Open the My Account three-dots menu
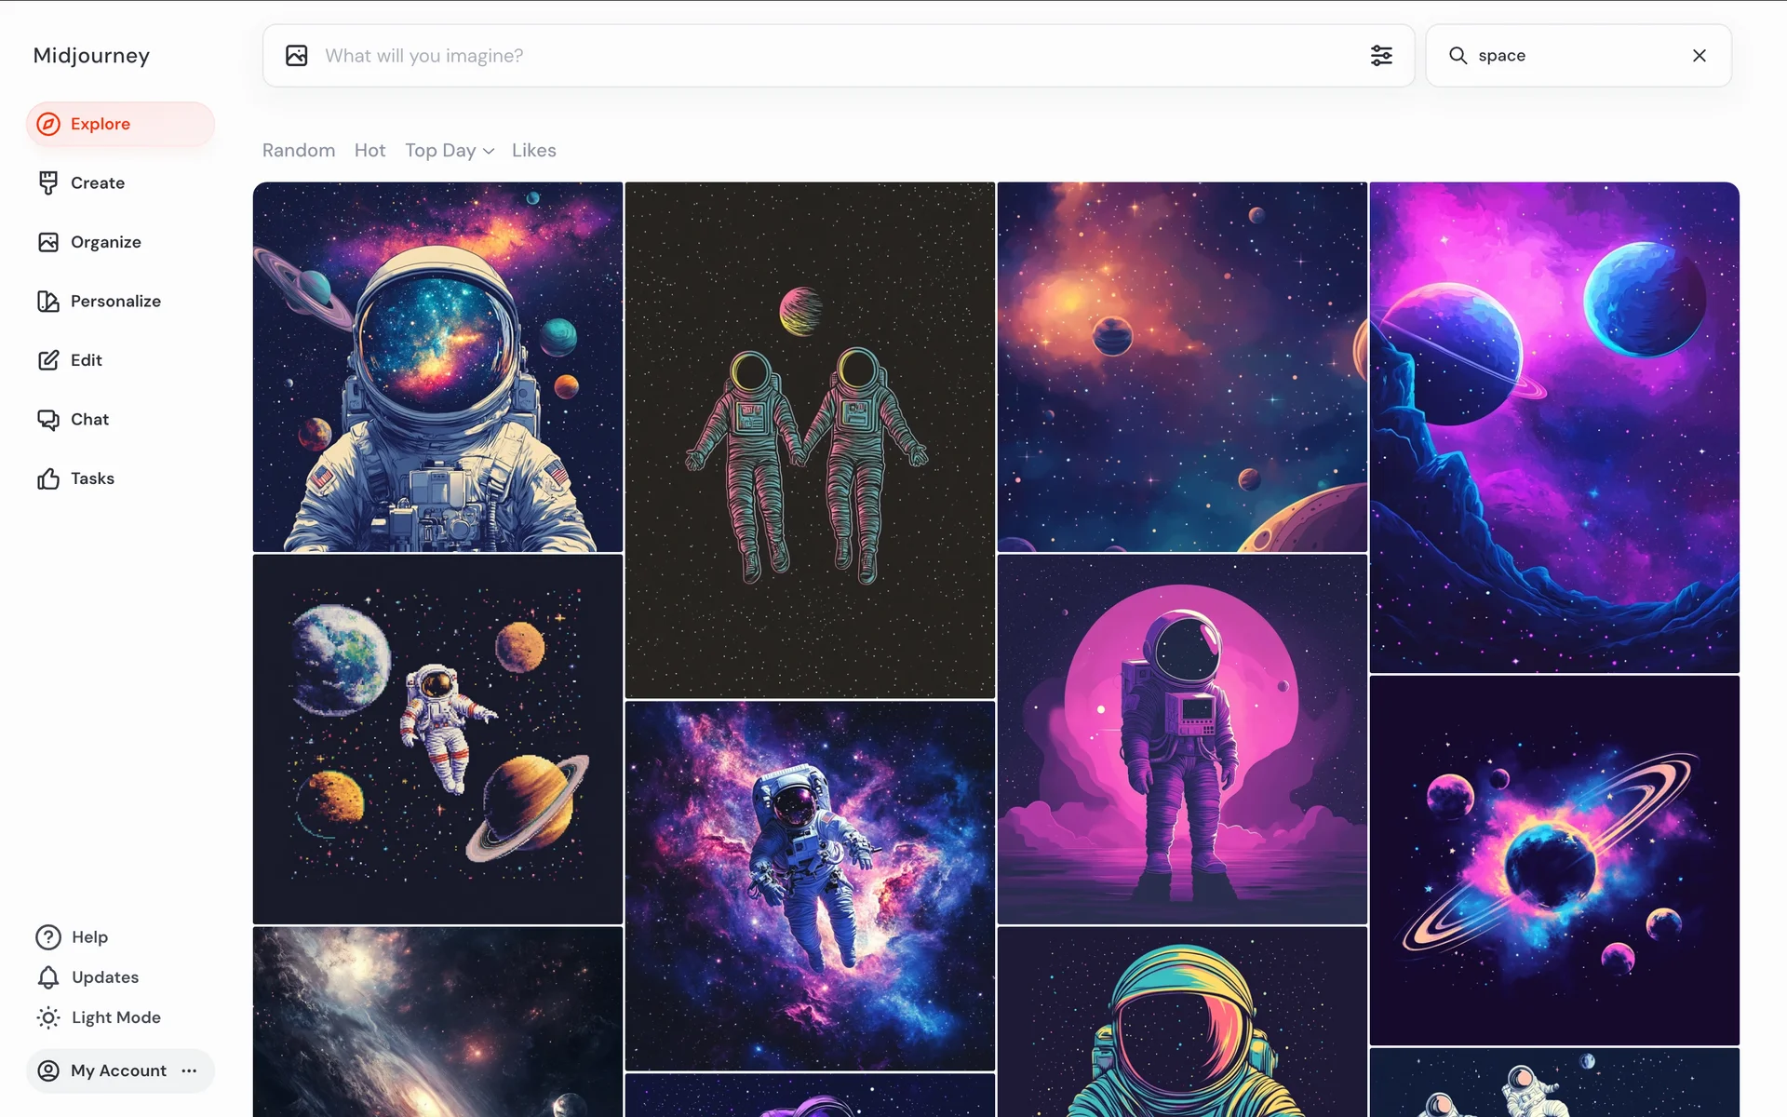The image size is (1787, 1117). pyautogui.click(x=190, y=1070)
